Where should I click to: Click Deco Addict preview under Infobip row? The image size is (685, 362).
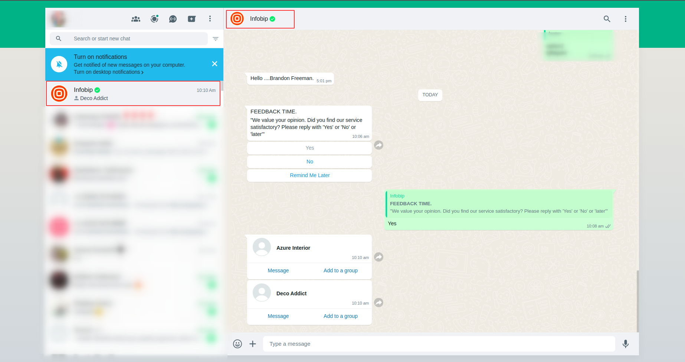tap(91, 98)
